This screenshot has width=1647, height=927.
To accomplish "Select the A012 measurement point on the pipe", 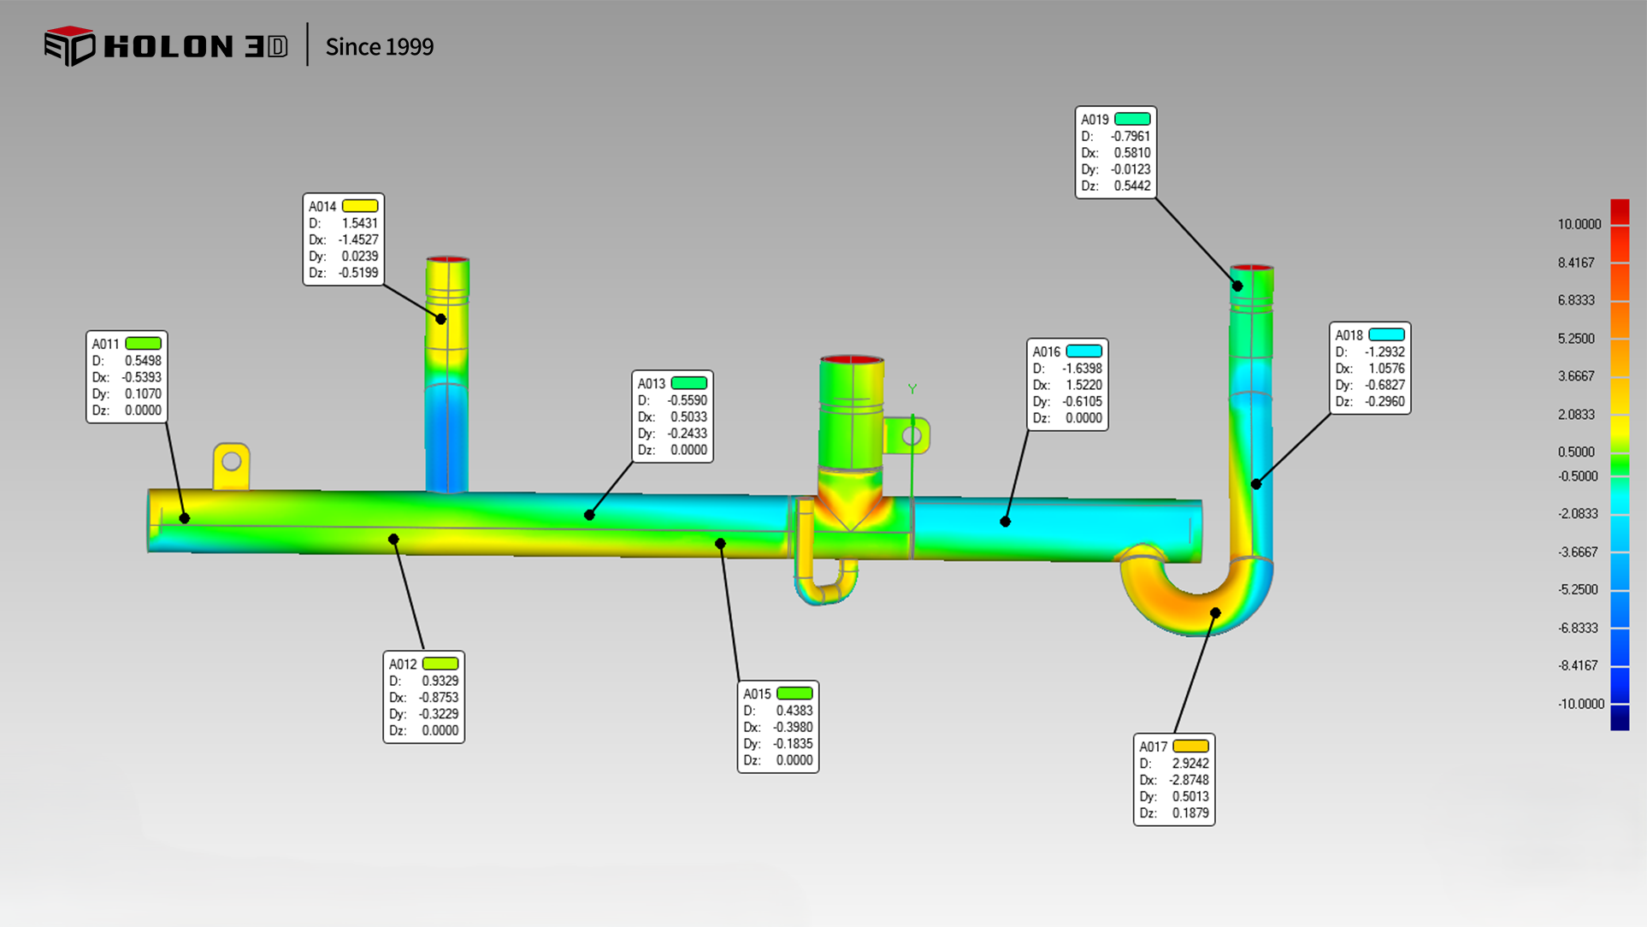I will pos(393,539).
